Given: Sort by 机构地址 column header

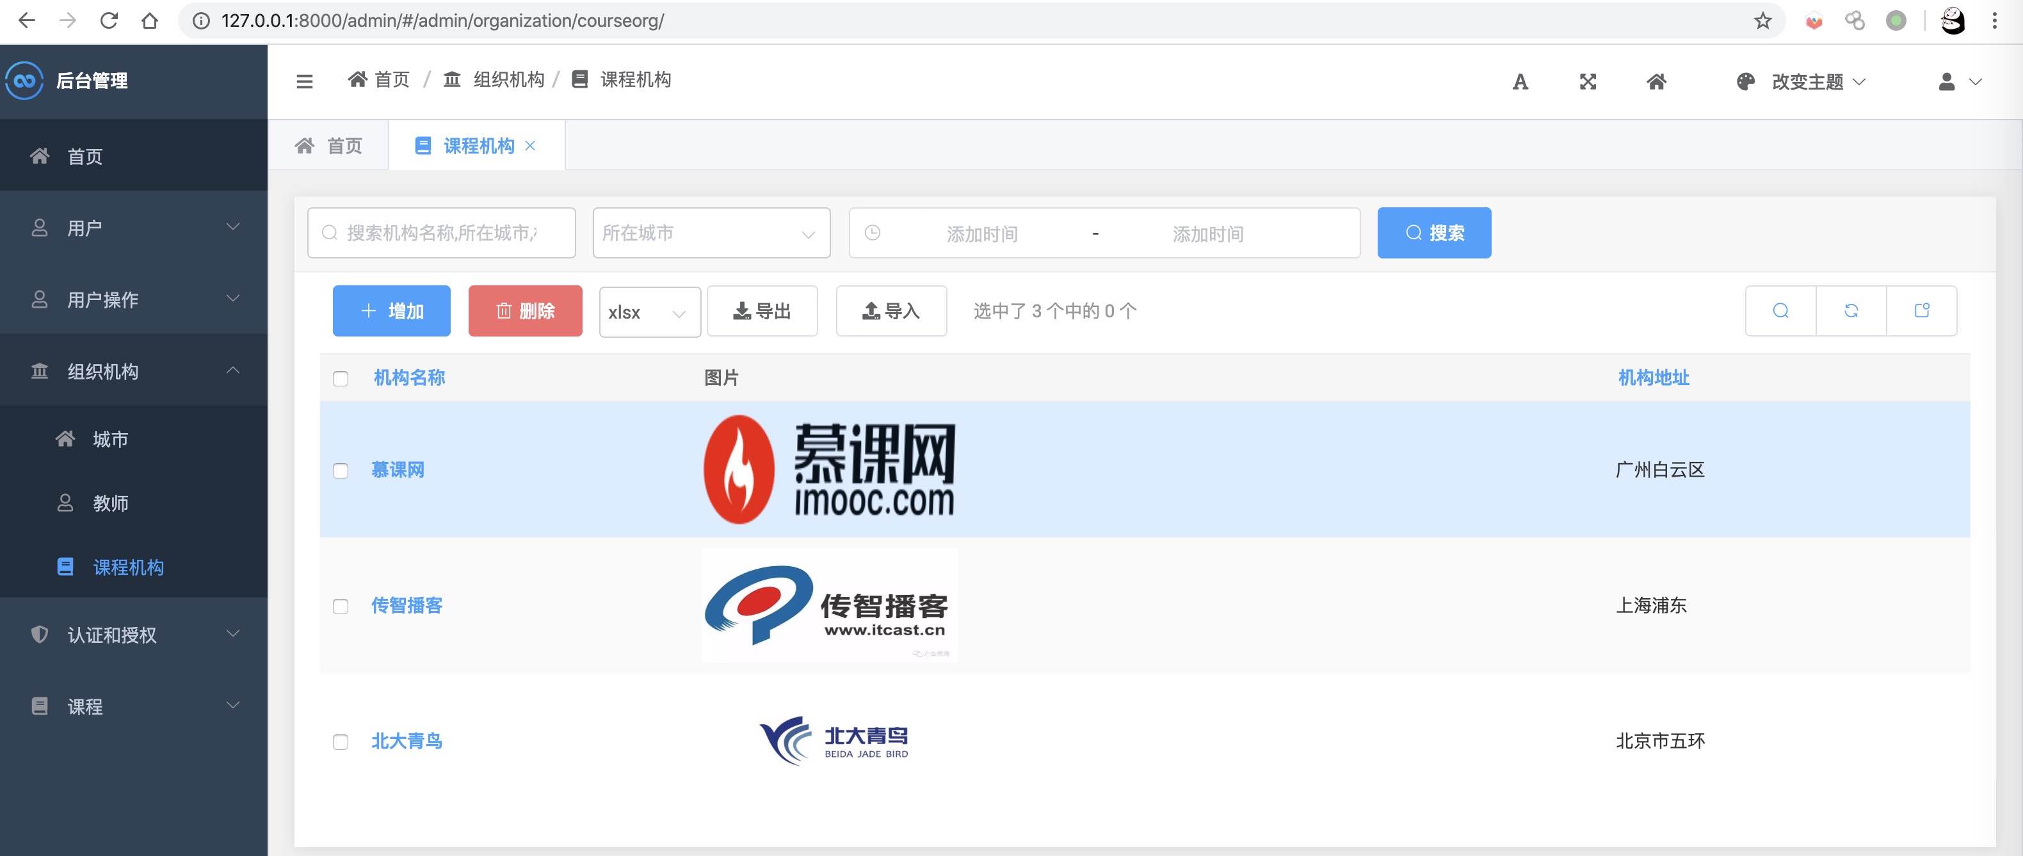Looking at the screenshot, I should click(1653, 378).
